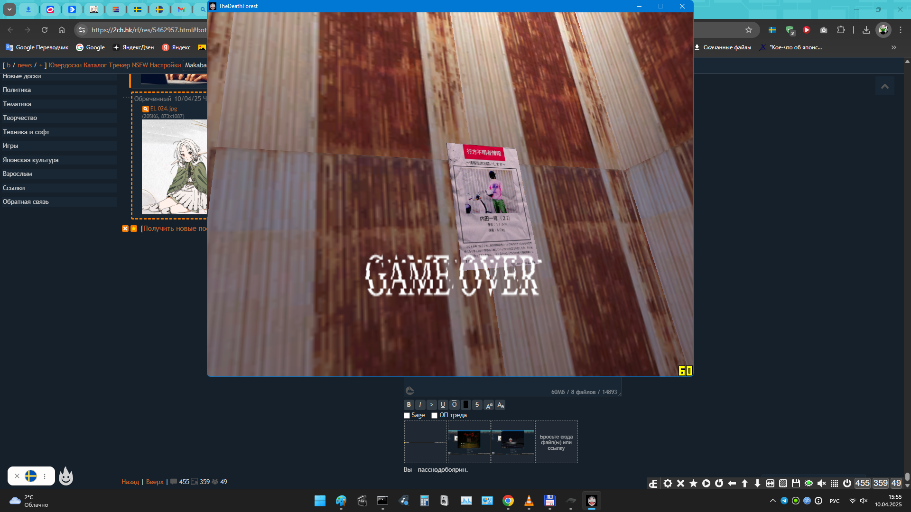
Task: Apply superscript formatting button
Action: tap(489, 405)
